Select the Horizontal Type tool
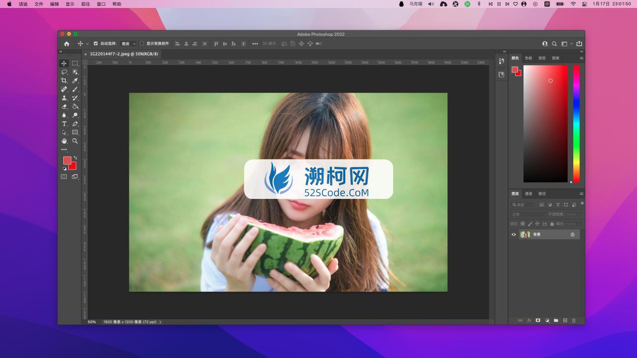Screen dimensions: 637x358 click(64, 124)
